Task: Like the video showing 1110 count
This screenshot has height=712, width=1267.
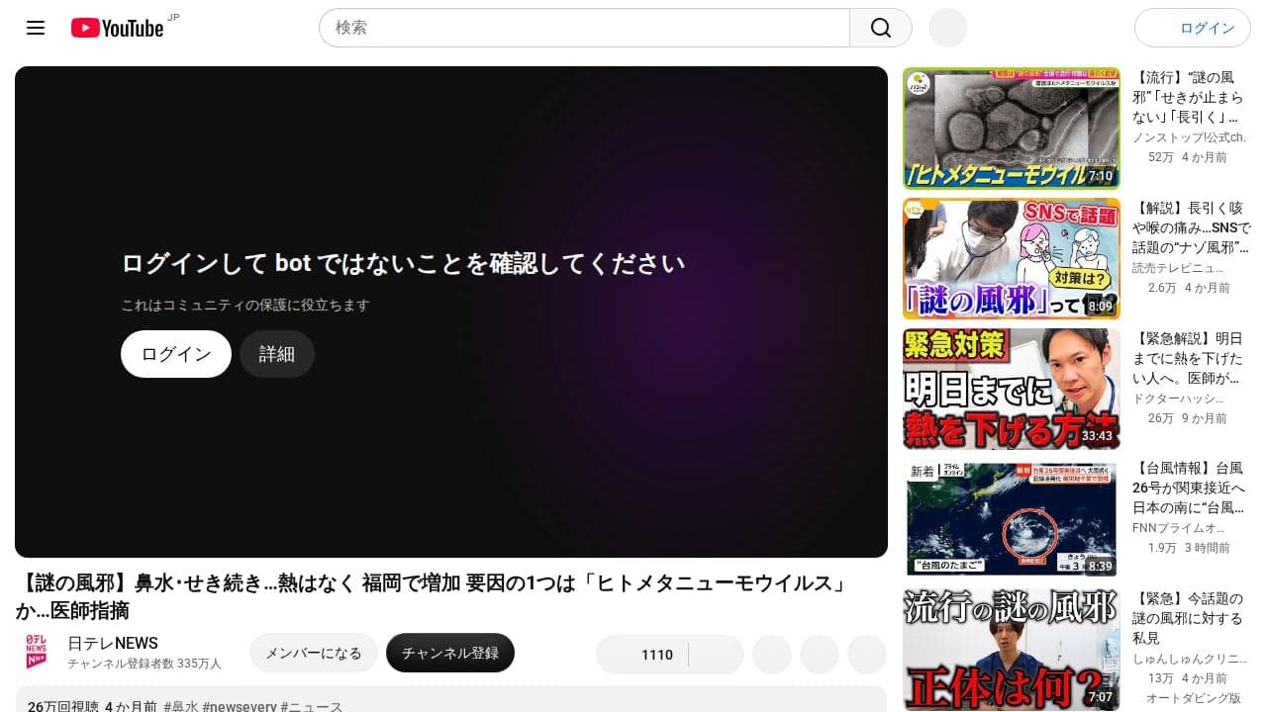Action: 642,655
